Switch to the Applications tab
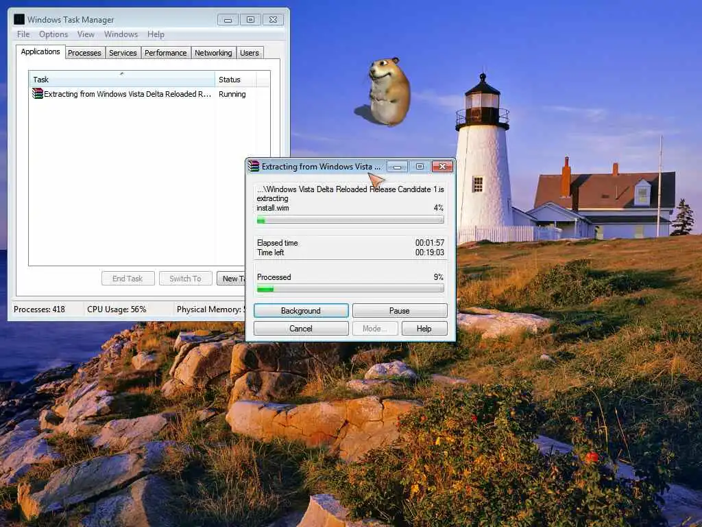 (40, 51)
